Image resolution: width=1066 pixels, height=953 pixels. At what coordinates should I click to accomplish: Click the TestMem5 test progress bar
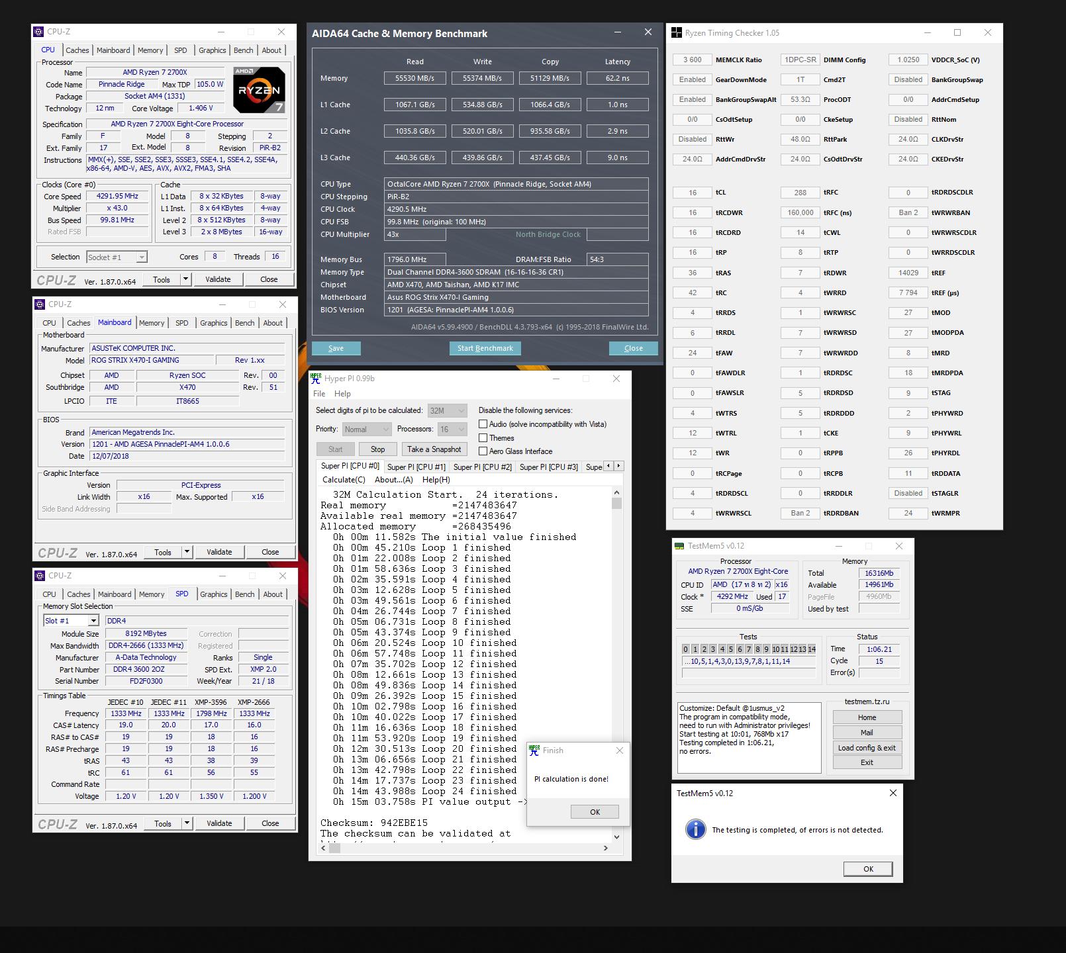749,673
